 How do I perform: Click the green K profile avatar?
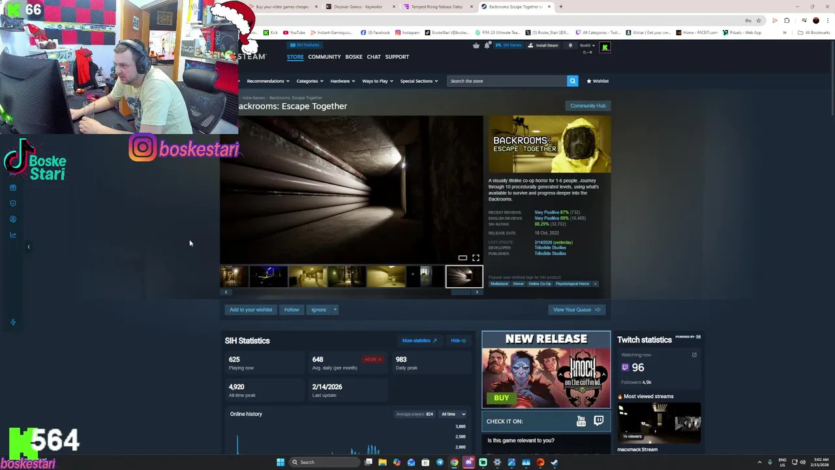pyautogui.click(x=605, y=47)
